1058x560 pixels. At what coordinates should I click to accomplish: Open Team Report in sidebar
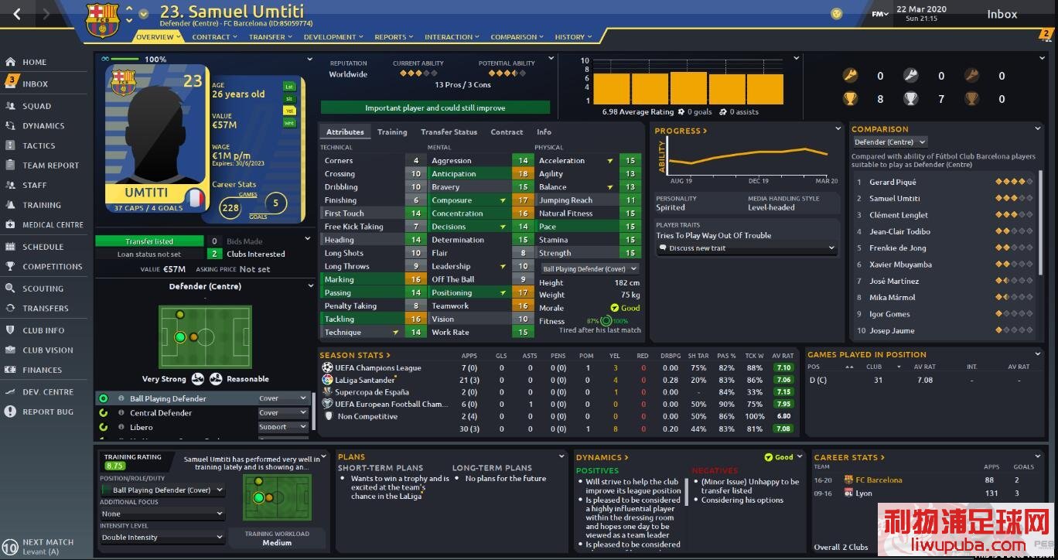(50, 165)
